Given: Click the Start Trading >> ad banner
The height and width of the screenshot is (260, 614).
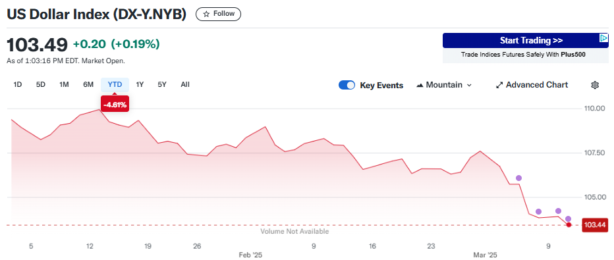Looking at the screenshot, I should point(526,41).
